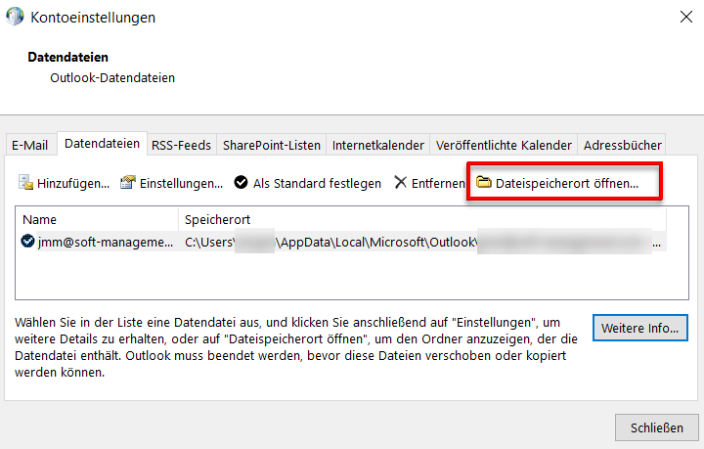Close the Kontoeinstellungen dialog with X

tap(686, 17)
